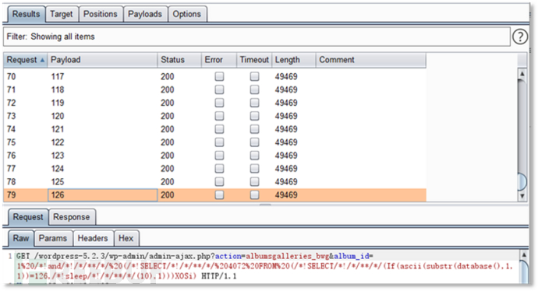Sort by the Length column header
Image resolution: width=538 pixels, height=291 pixels.
pyautogui.click(x=294, y=60)
